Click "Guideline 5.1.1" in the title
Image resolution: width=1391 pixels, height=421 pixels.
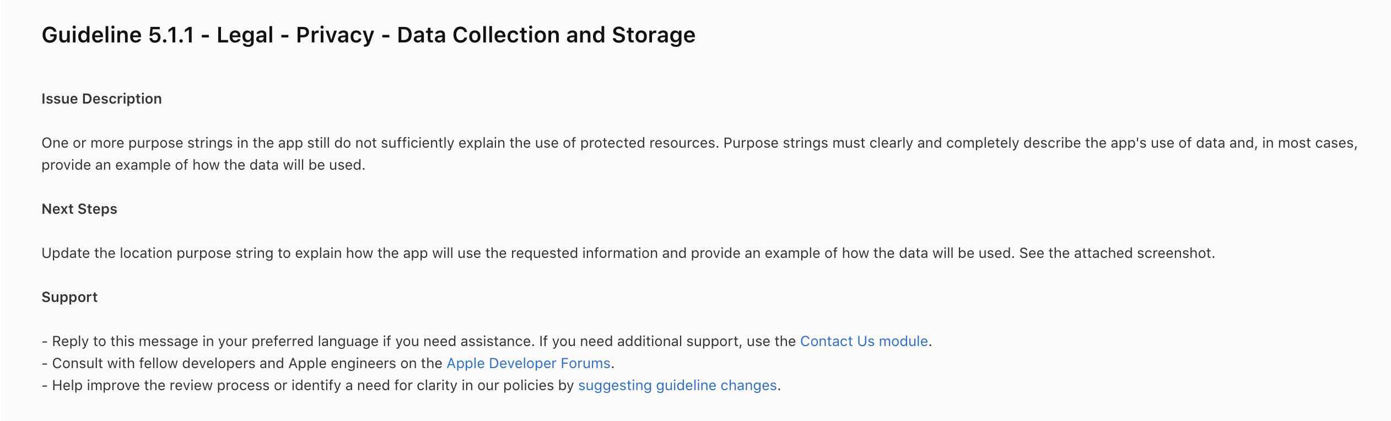click(x=118, y=35)
